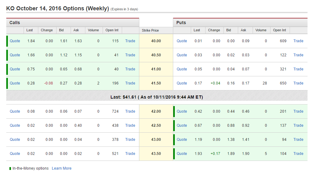
Task: Trade the 40.00 strike put
Action: [298, 41]
